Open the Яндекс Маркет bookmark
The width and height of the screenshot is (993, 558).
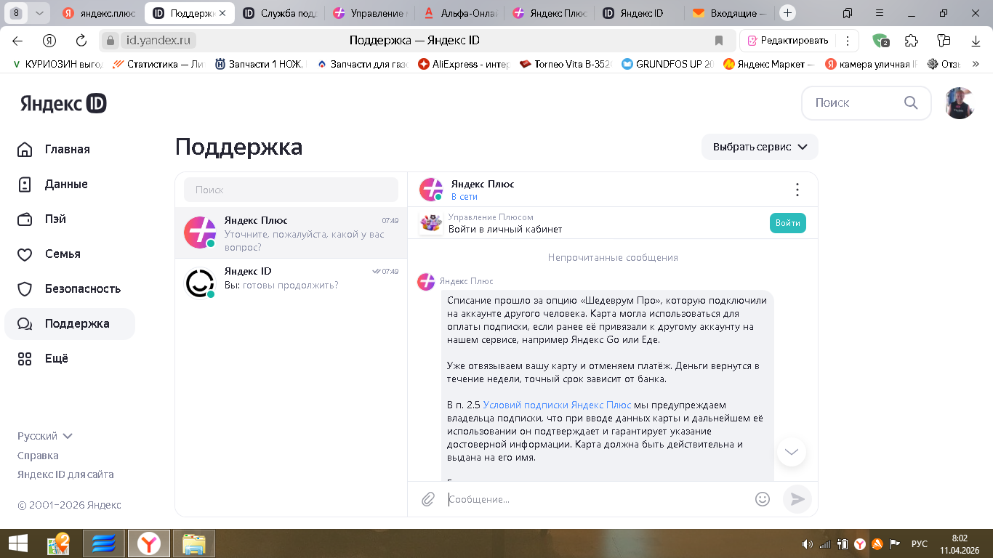pyautogui.click(x=769, y=64)
